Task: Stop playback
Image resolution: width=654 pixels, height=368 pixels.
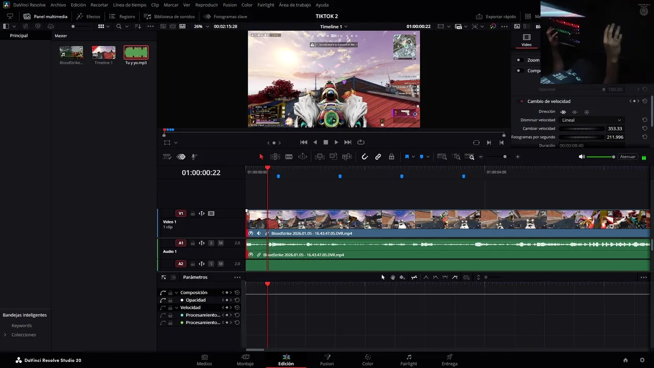Action: [x=325, y=143]
